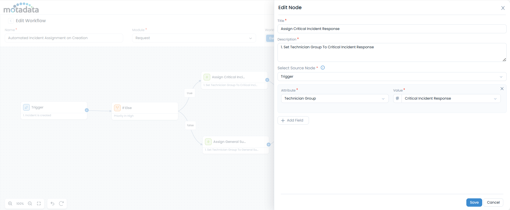
Task: Click plus connector on Trigger node
Action: (x=87, y=110)
